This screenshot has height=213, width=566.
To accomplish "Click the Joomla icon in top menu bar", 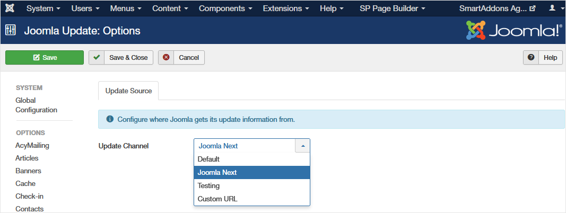I will (10, 8).
